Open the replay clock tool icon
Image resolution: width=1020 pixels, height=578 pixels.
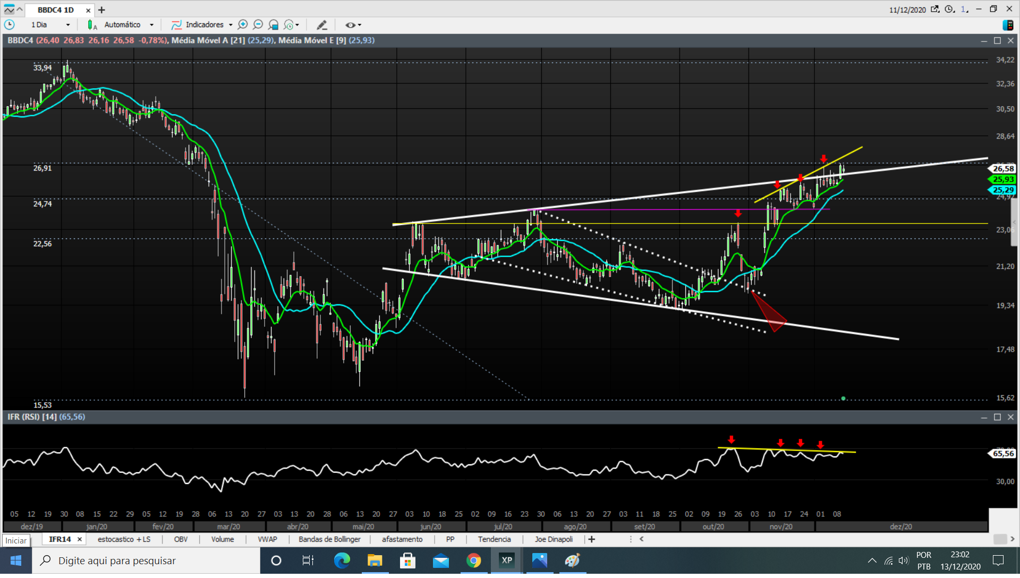pos(290,25)
